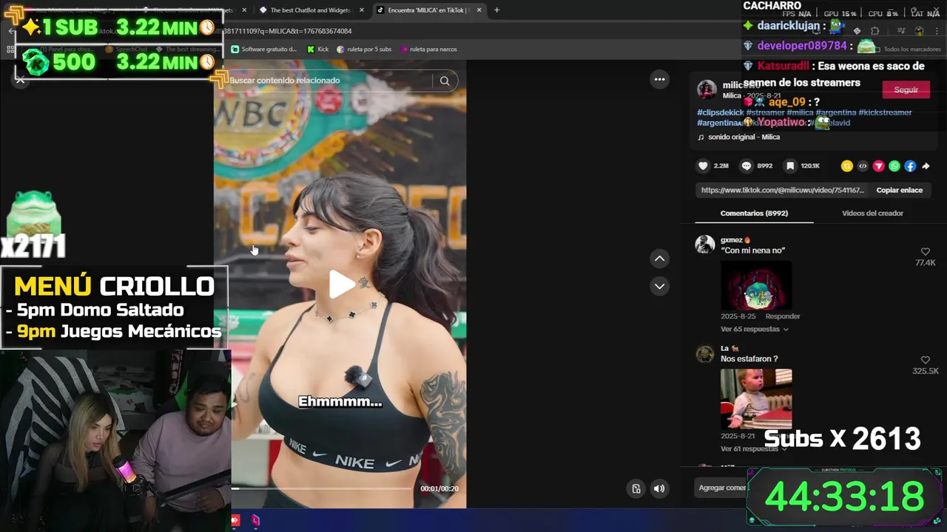The image size is (947, 532).
Task: Open 'ruleta por 5 subs' bookmark
Action: [364, 50]
